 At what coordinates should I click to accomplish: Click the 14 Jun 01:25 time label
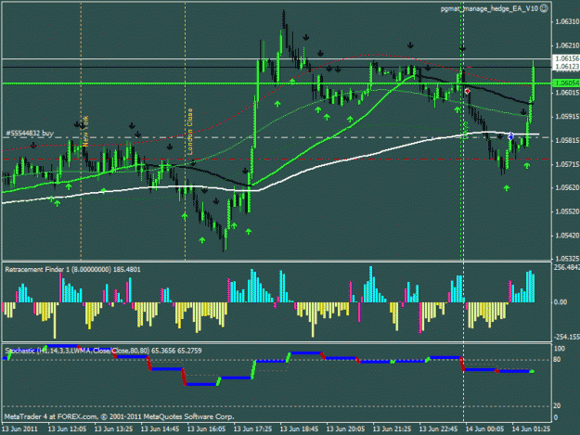coord(531,429)
